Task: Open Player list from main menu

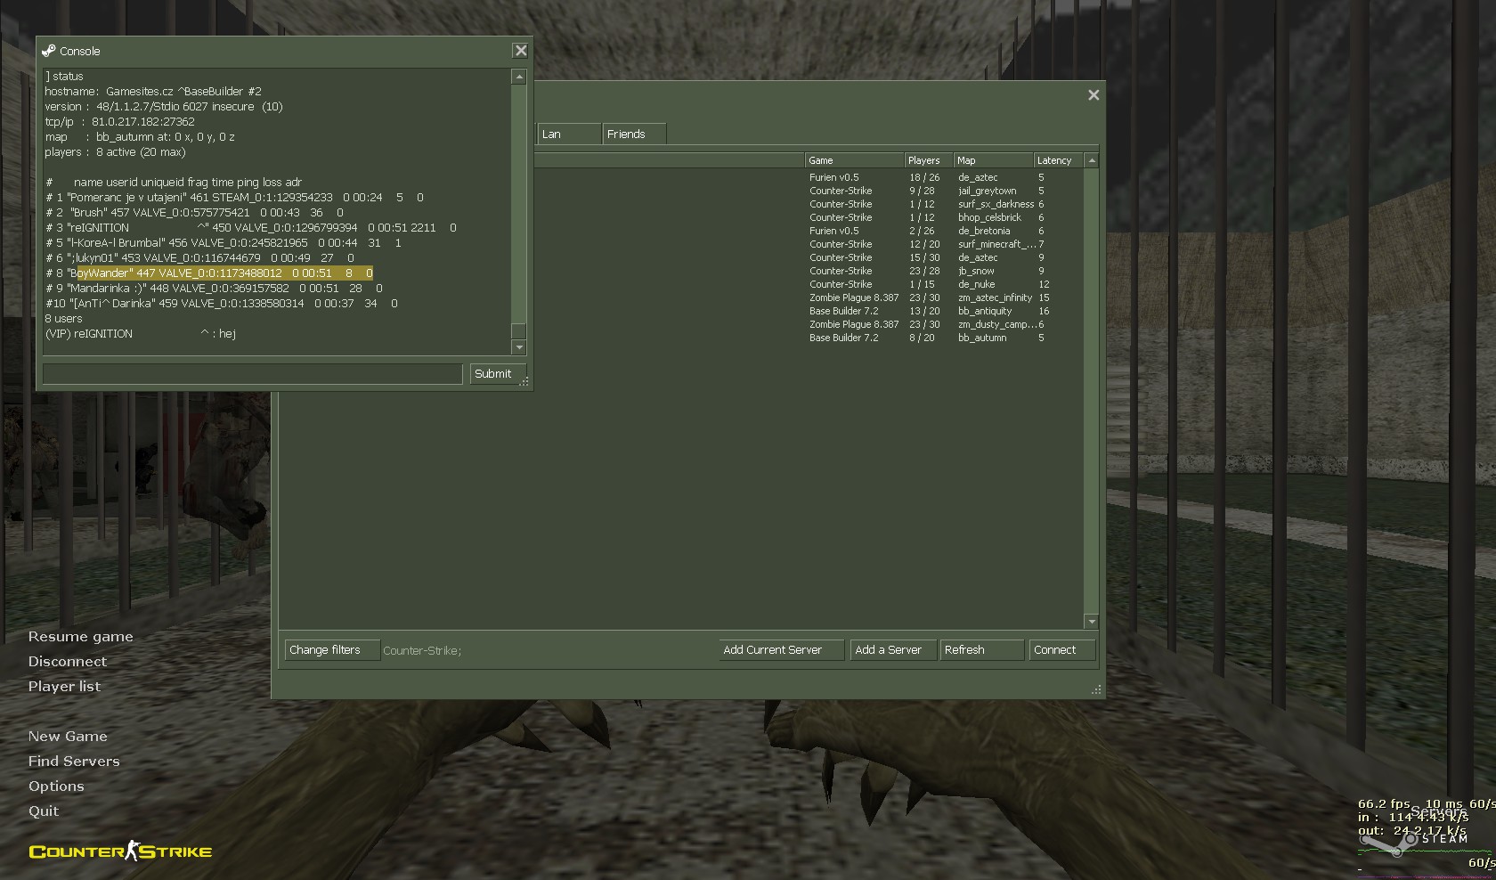Action: (64, 687)
